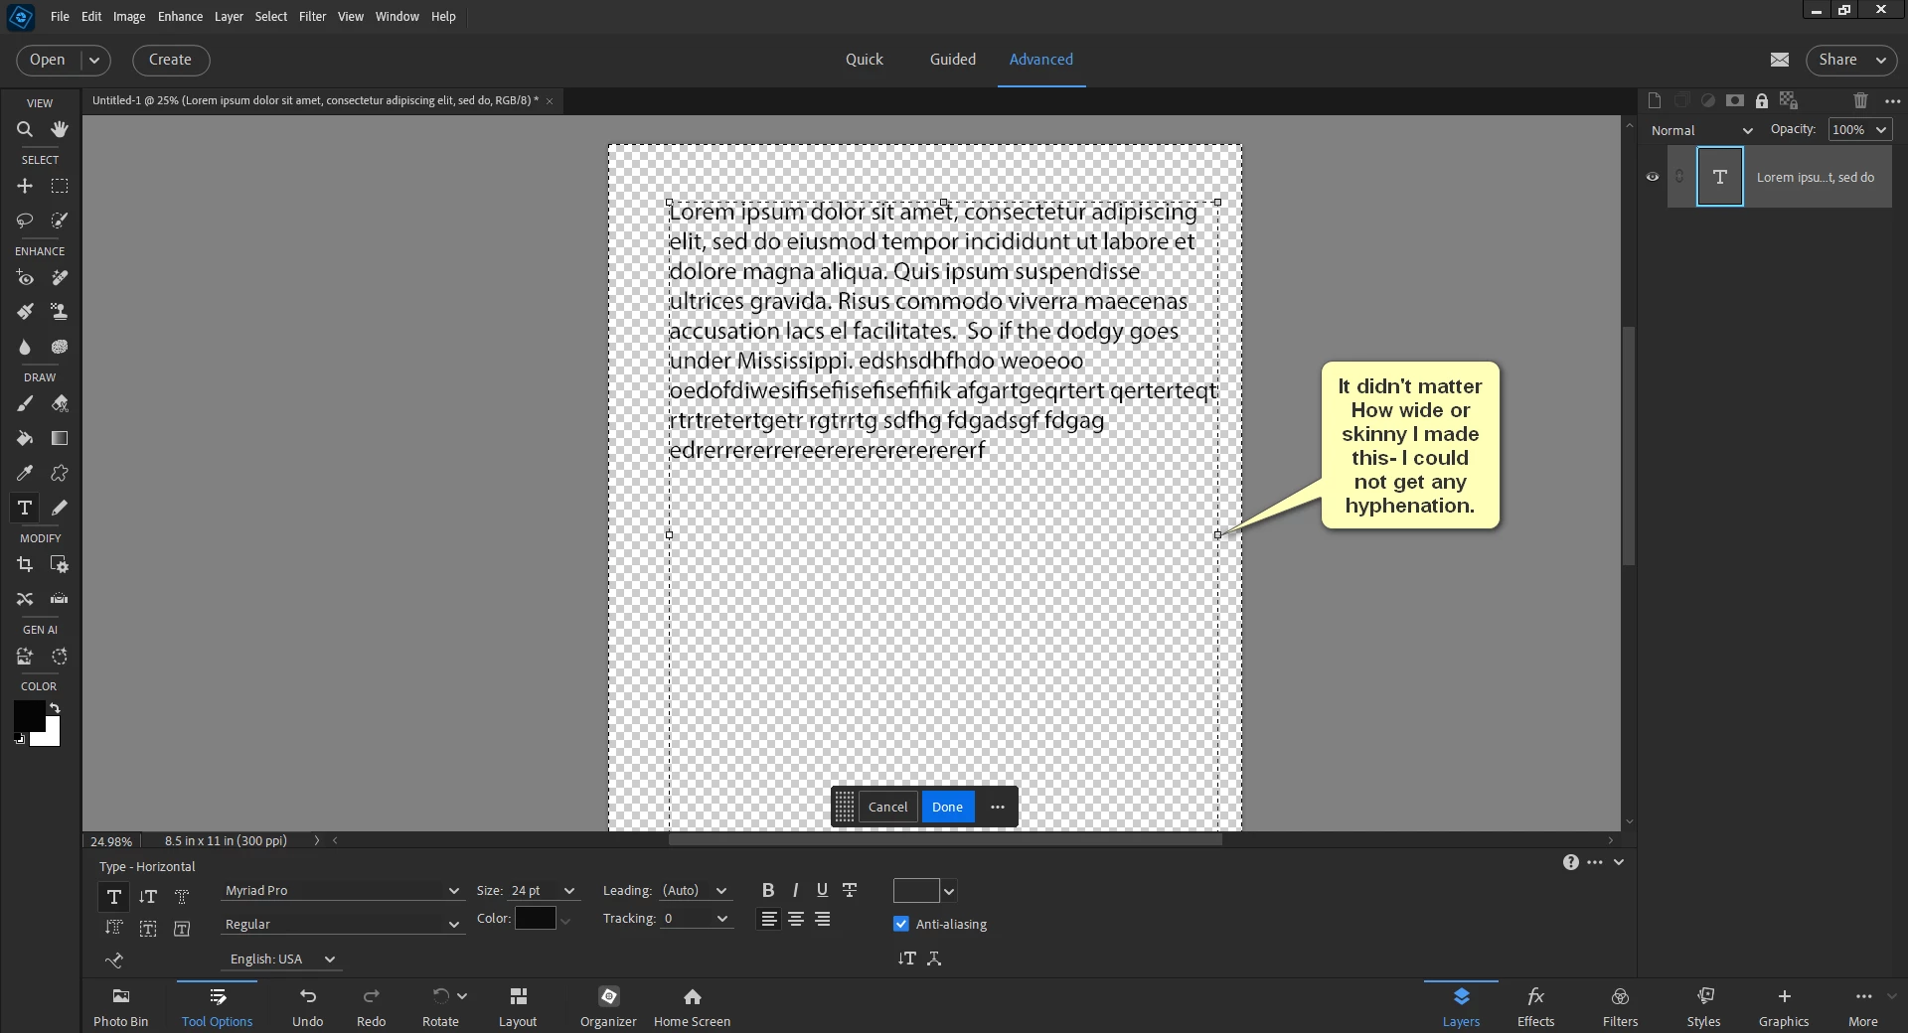This screenshot has width=1908, height=1033.
Task: Select the Sponge tool
Action: [60, 347]
